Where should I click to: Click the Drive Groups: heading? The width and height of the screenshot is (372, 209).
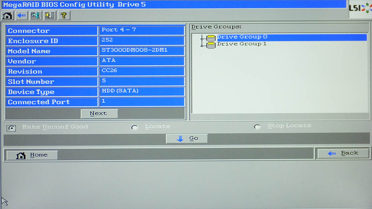click(216, 27)
